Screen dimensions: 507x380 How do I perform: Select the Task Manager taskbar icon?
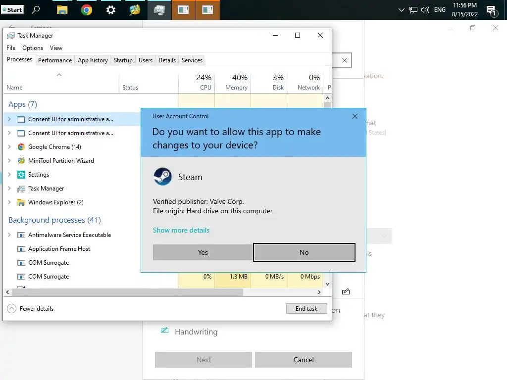point(159,10)
